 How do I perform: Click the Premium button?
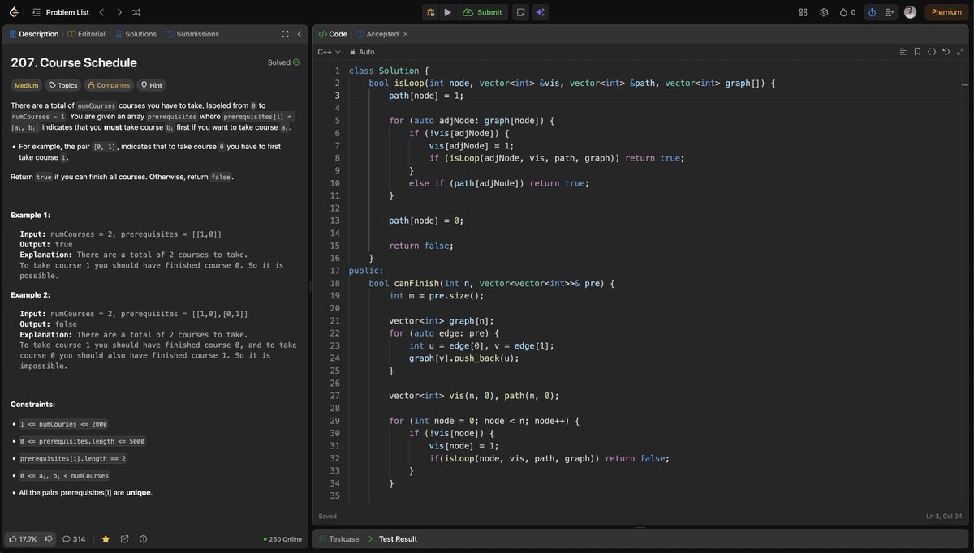click(x=946, y=12)
